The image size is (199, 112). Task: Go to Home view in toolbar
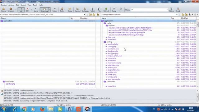click(3, 10)
